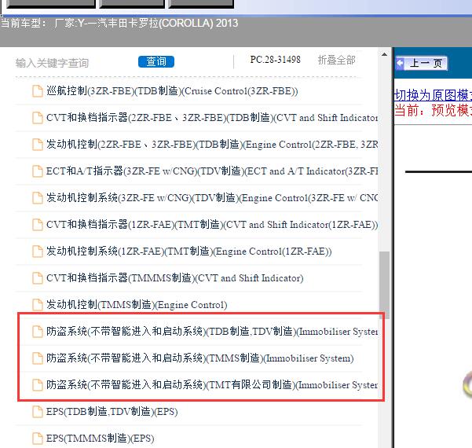Image resolution: width=472 pixels, height=448 pixels.
Task: Open 防盗系统 (TDB制造,TDV制造) Immobiliser entry
Action: 212,332
